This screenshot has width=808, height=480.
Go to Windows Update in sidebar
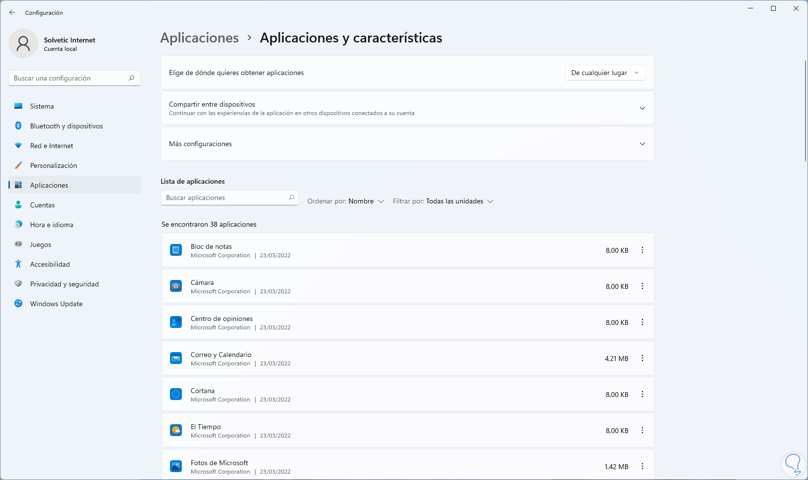(56, 304)
